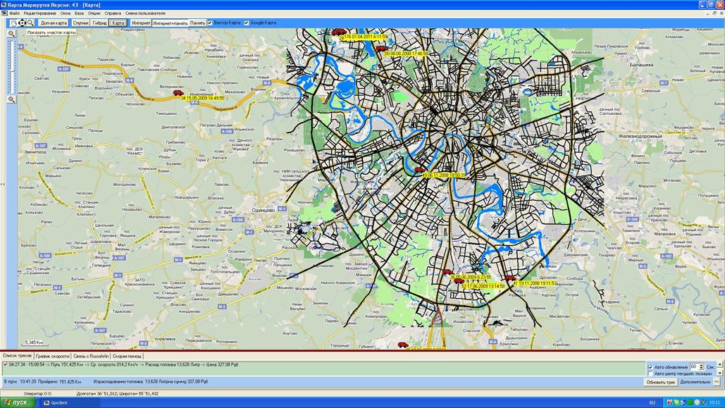Switch map to Гибрид view
This screenshot has height=408, width=725.
[99, 23]
